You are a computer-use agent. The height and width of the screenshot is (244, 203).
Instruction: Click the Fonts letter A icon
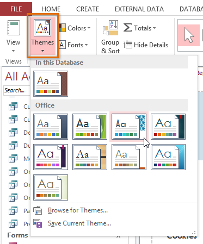[62, 45]
